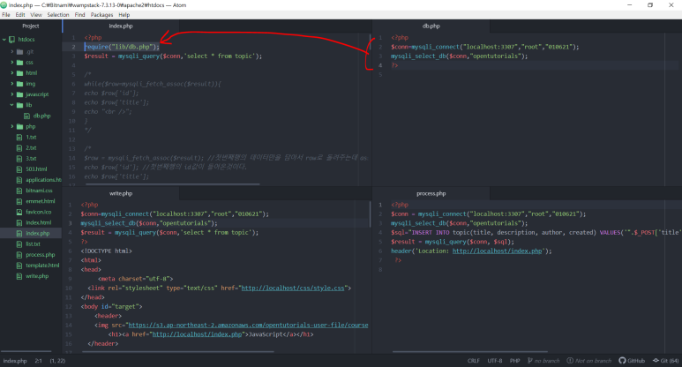
Task: Click the GitHub icon in status bar
Action: point(622,361)
